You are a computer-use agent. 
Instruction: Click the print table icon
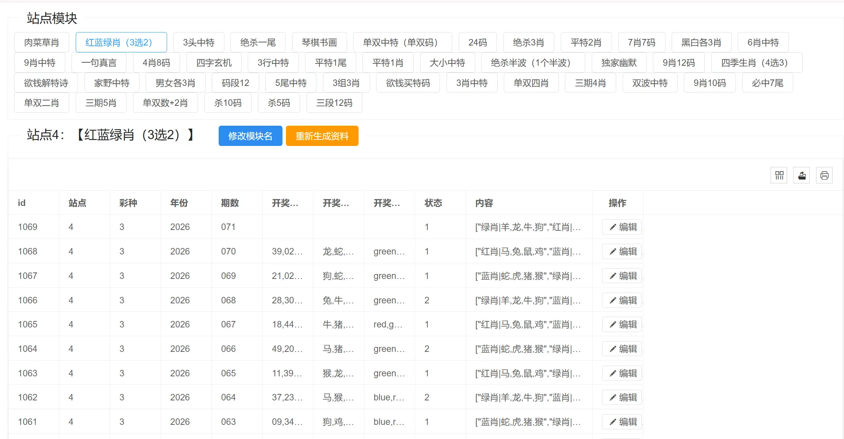[x=824, y=175]
